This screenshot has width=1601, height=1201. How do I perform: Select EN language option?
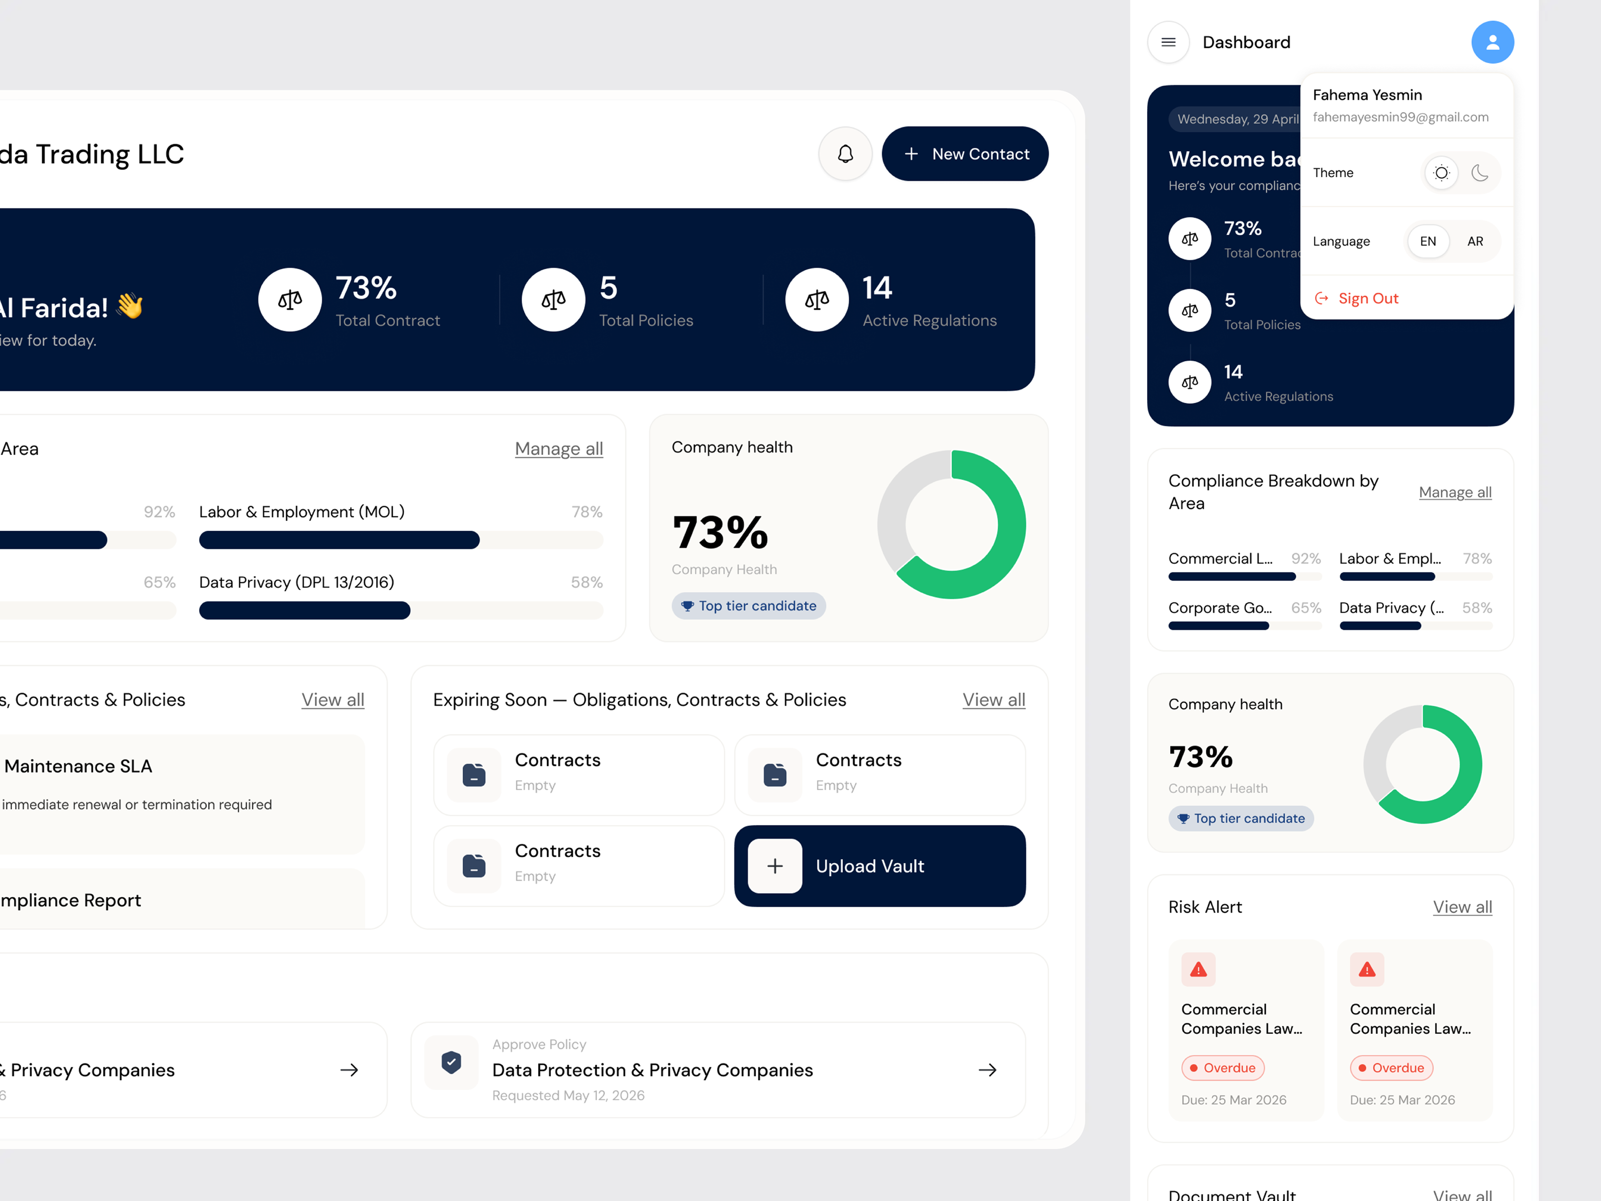(1427, 241)
